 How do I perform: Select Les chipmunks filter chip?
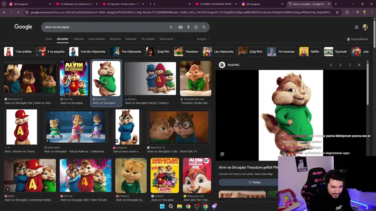point(219,52)
